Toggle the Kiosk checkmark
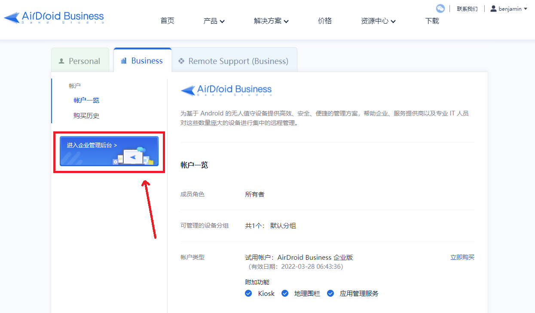 click(x=248, y=293)
